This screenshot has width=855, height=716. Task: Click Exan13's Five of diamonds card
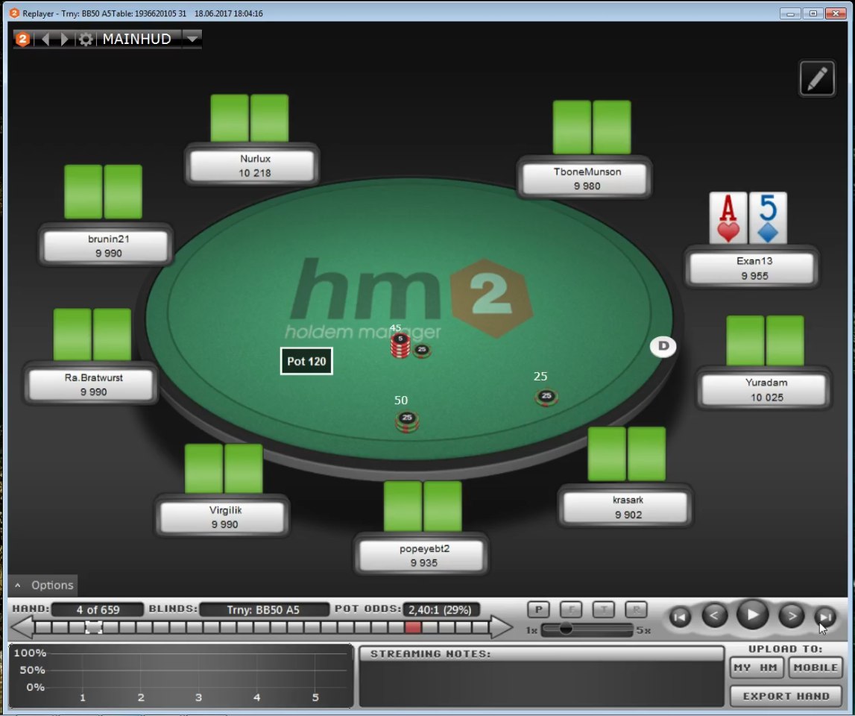(768, 219)
